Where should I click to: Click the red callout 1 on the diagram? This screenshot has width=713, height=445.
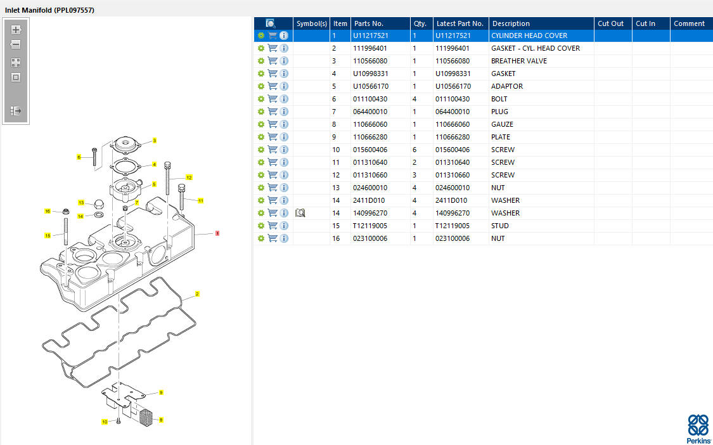click(x=217, y=233)
